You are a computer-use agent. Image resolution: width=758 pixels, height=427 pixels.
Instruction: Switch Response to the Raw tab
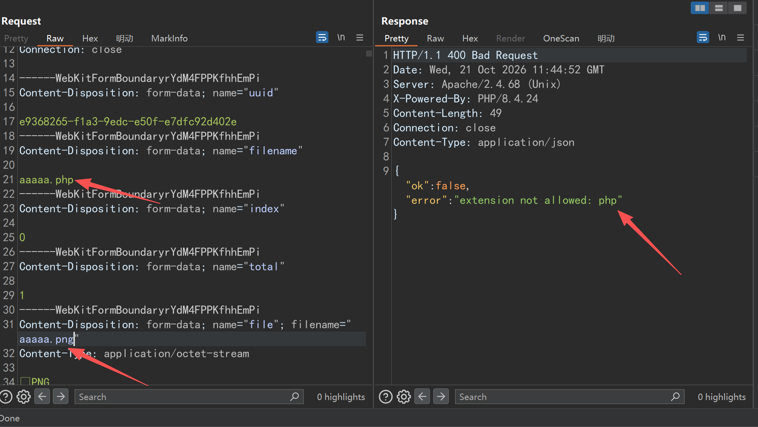pyautogui.click(x=436, y=38)
